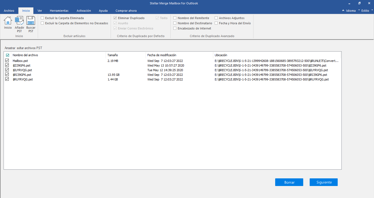Restore down the application window
The width and height of the screenshot is (374, 198).
pyautogui.click(x=359, y=3)
